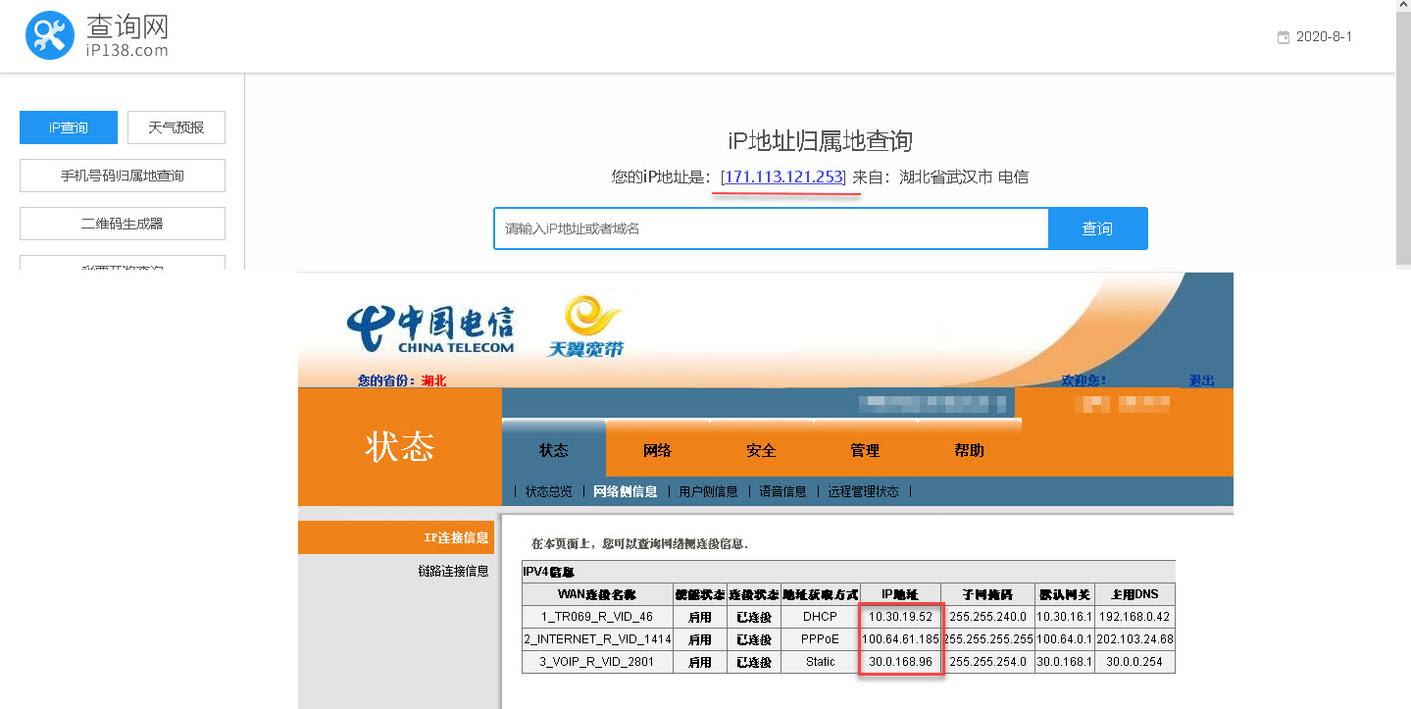Click the China Telecom logo
The image size is (1411, 709).
[429, 329]
